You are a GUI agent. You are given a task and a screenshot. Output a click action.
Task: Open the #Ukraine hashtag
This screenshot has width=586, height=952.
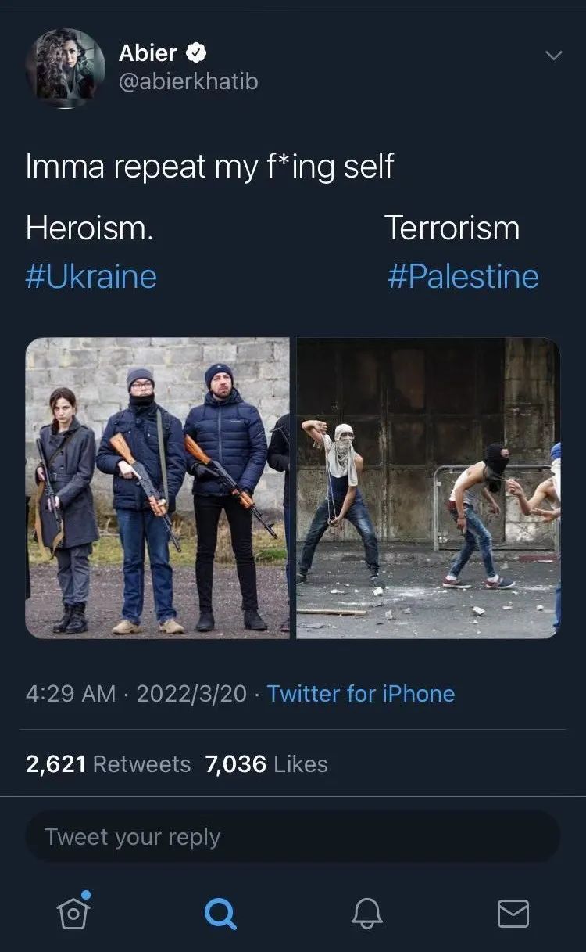point(91,277)
